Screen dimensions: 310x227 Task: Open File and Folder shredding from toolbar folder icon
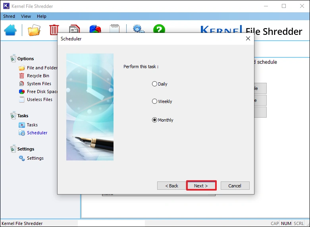tap(34, 30)
